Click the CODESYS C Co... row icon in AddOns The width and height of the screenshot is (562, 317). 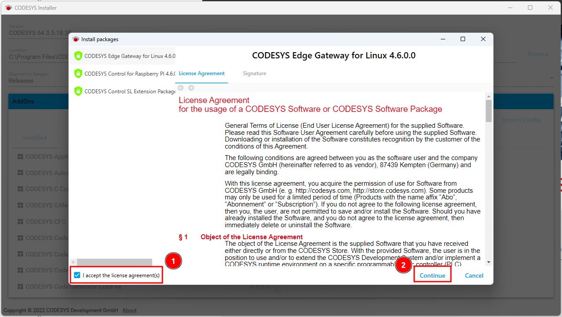click(20, 189)
